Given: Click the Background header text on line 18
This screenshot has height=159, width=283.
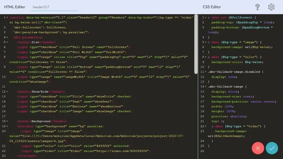Looking at the screenshot, I should coord(41,121).
